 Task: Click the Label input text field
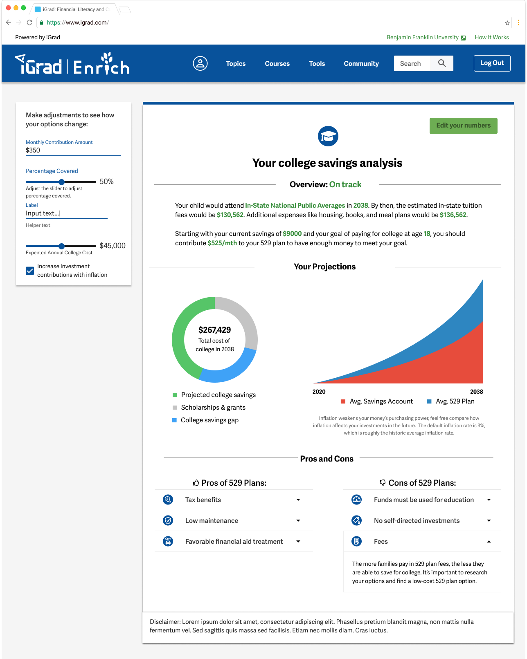point(67,213)
